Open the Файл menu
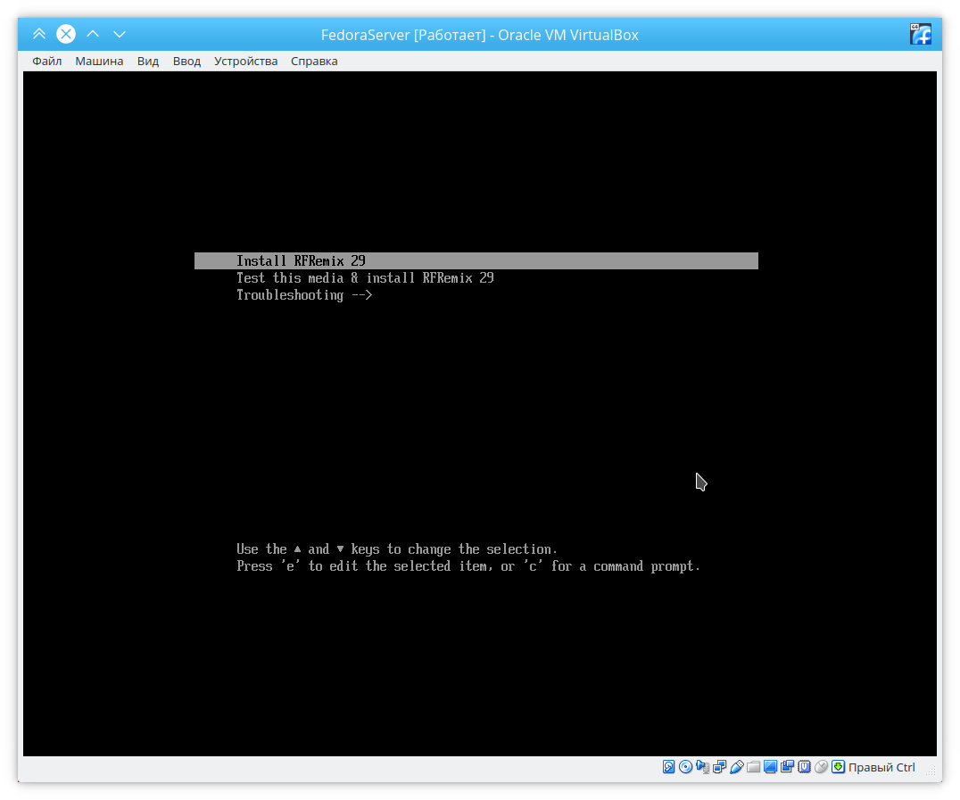This screenshot has height=800, width=960. (46, 62)
